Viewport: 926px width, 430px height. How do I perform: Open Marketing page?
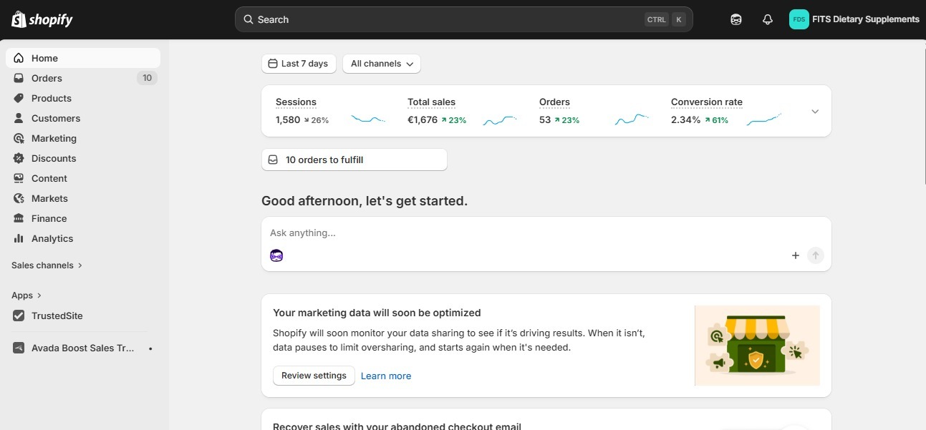83,138
